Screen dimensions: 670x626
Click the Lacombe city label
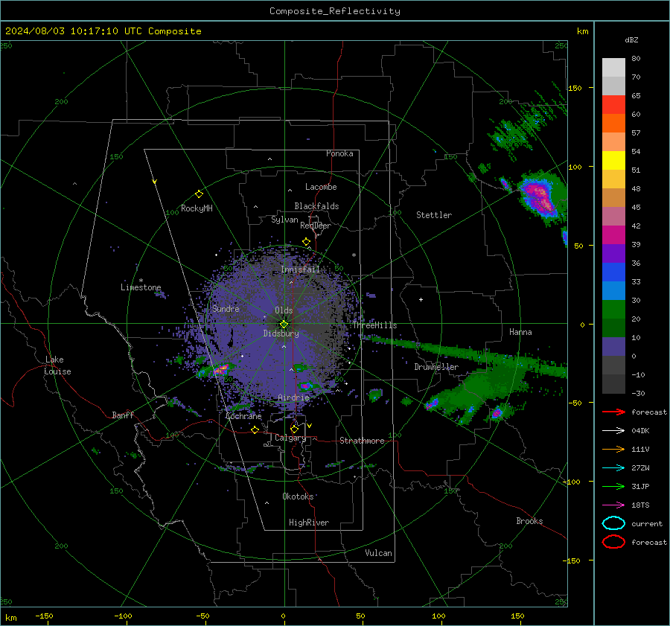321,187
